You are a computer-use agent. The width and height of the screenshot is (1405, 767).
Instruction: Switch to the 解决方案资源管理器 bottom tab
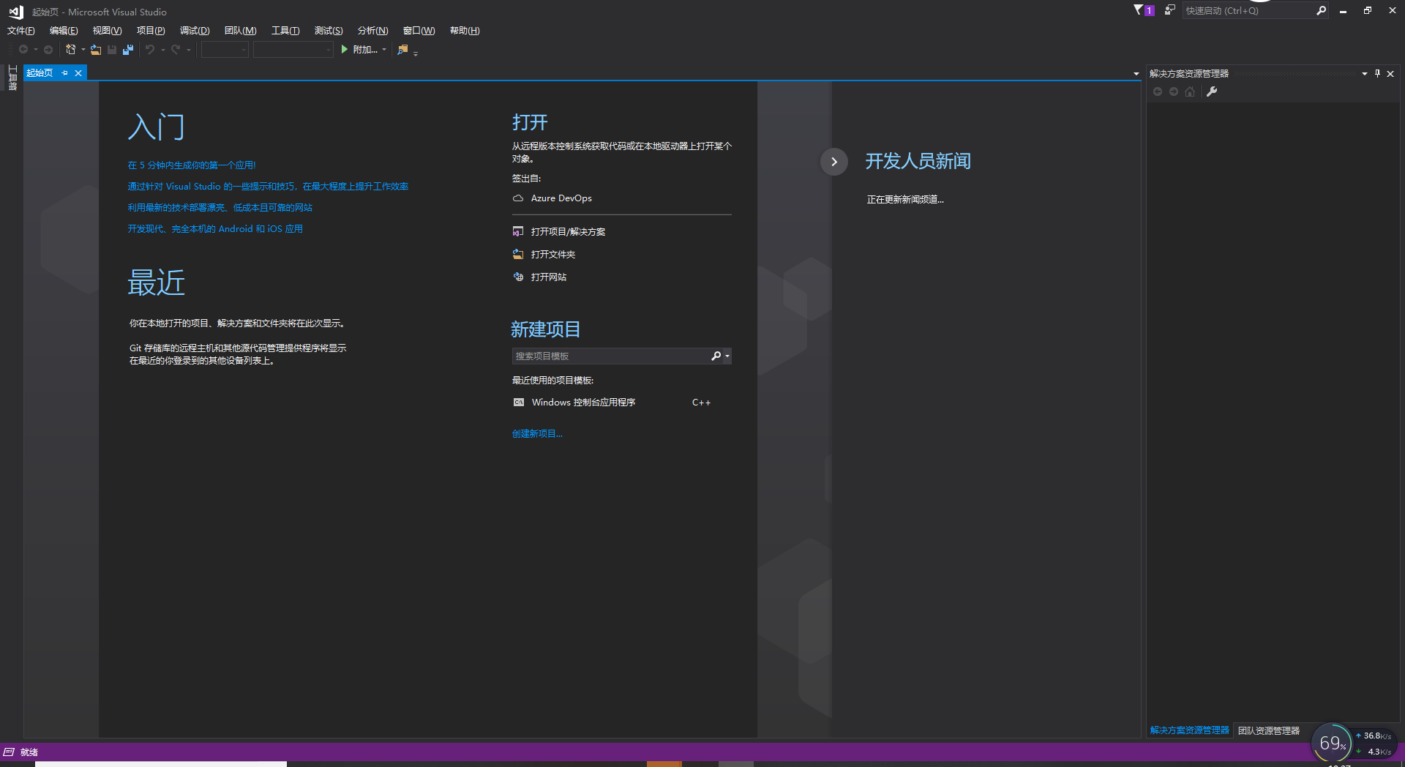coord(1189,730)
